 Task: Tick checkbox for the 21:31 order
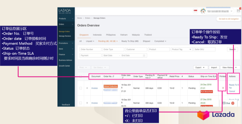tap(80, 88)
